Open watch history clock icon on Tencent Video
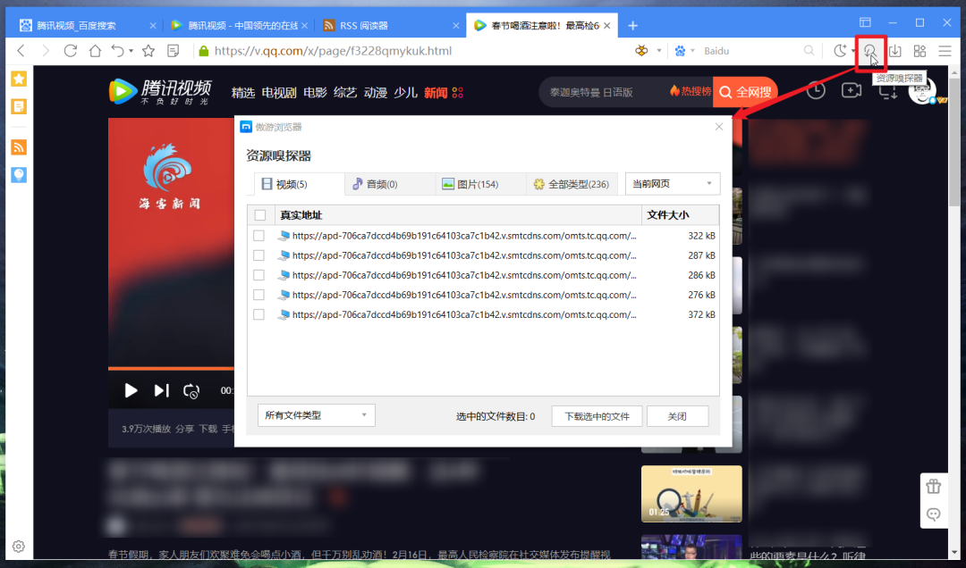This screenshot has width=966, height=568. 816,91
